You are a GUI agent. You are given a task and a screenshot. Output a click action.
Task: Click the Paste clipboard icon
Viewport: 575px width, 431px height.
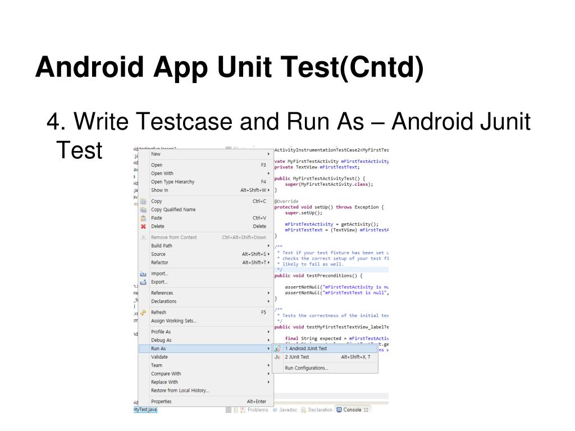pyautogui.click(x=143, y=218)
